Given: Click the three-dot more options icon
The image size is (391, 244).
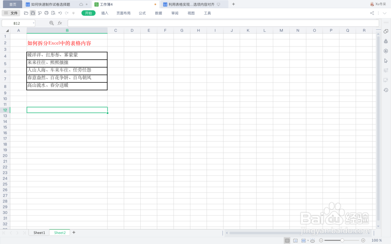Looking at the screenshot, I should (378, 13).
